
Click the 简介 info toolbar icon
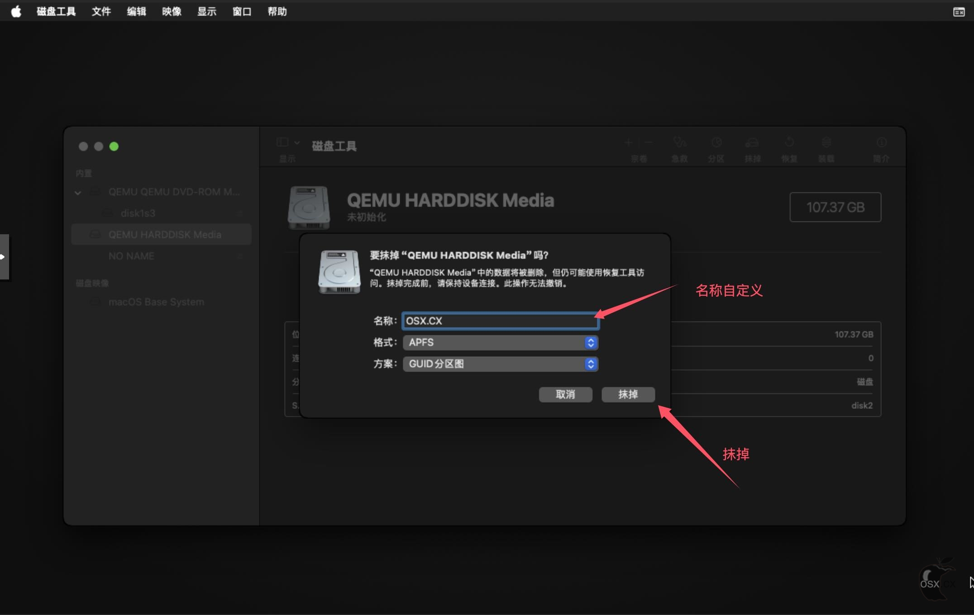coord(881,142)
